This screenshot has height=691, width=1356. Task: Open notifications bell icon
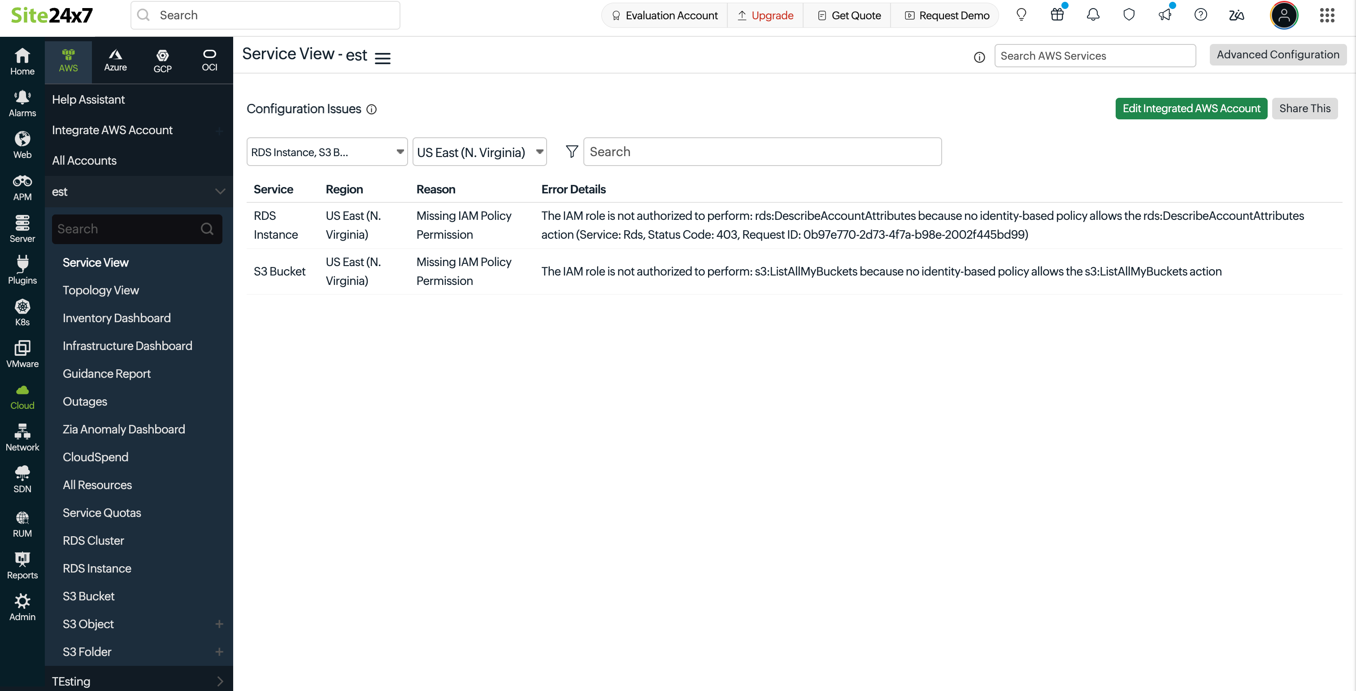click(1093, 15)
